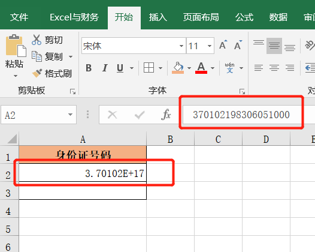Switch to the 公式 (Formulas) tab
Image resolution: width=315 pixels, height=252 pixels.
pos(244,17)
